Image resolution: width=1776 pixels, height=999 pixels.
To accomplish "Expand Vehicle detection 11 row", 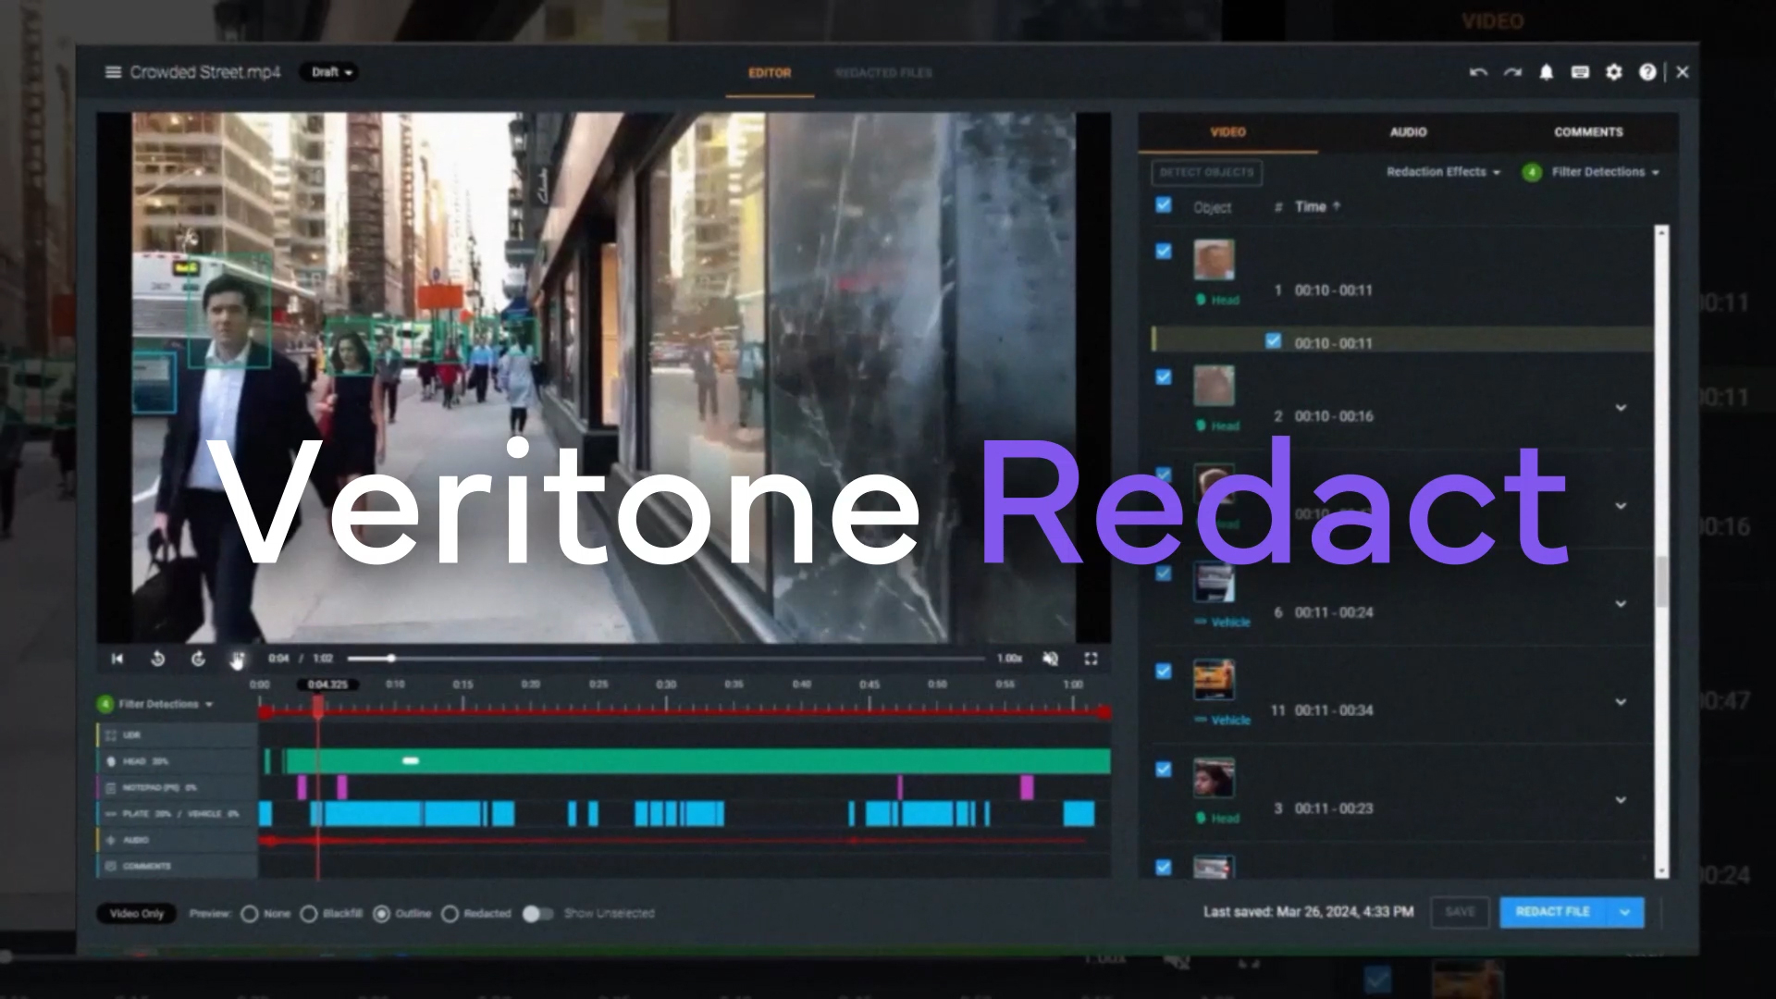I will coord(1621,702).
